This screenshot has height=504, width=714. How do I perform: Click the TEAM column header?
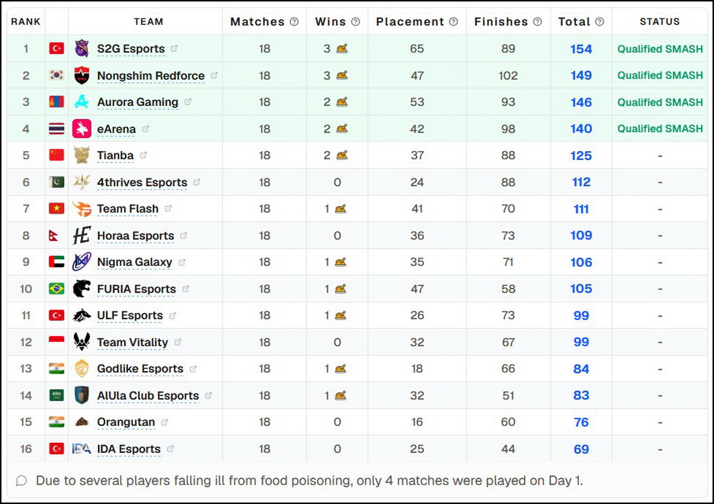148,22
